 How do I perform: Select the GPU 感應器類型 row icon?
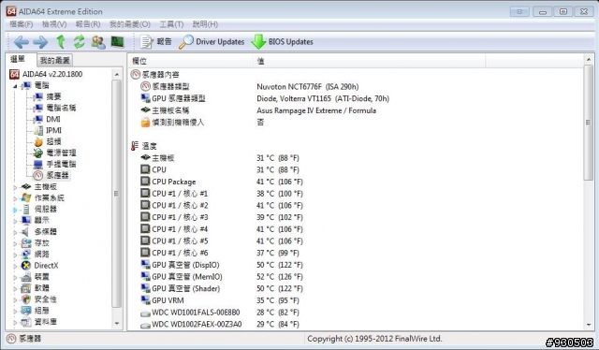(145, 98)
